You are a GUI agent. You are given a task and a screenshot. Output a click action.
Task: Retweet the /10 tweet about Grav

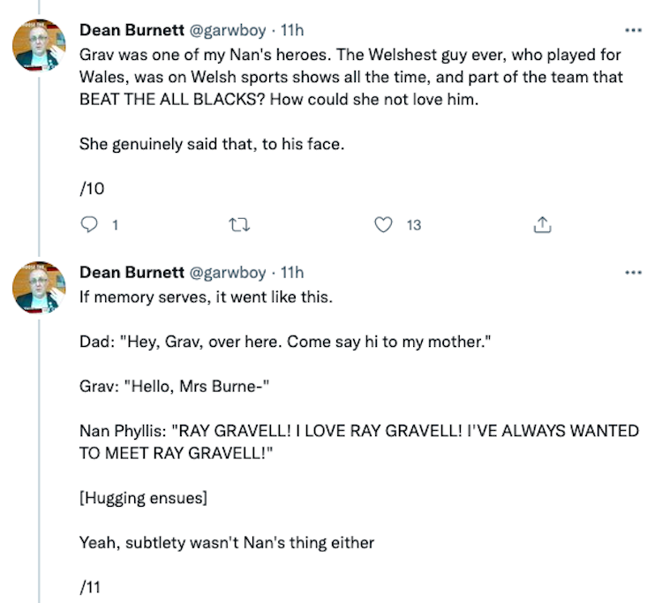(238, 226)
